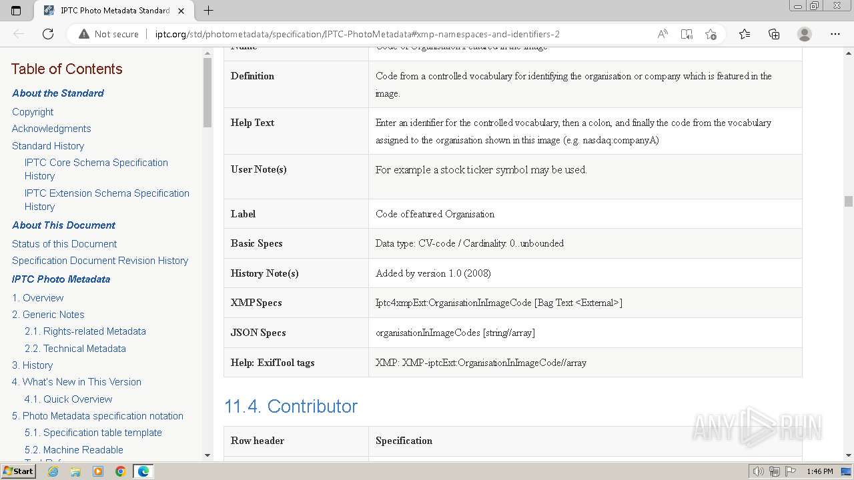View the Not secure site info
The image size is (854, 480).
point(109,34)
